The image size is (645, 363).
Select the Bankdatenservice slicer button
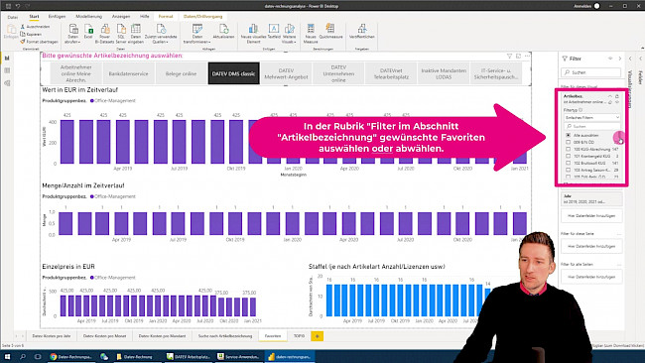128,73
